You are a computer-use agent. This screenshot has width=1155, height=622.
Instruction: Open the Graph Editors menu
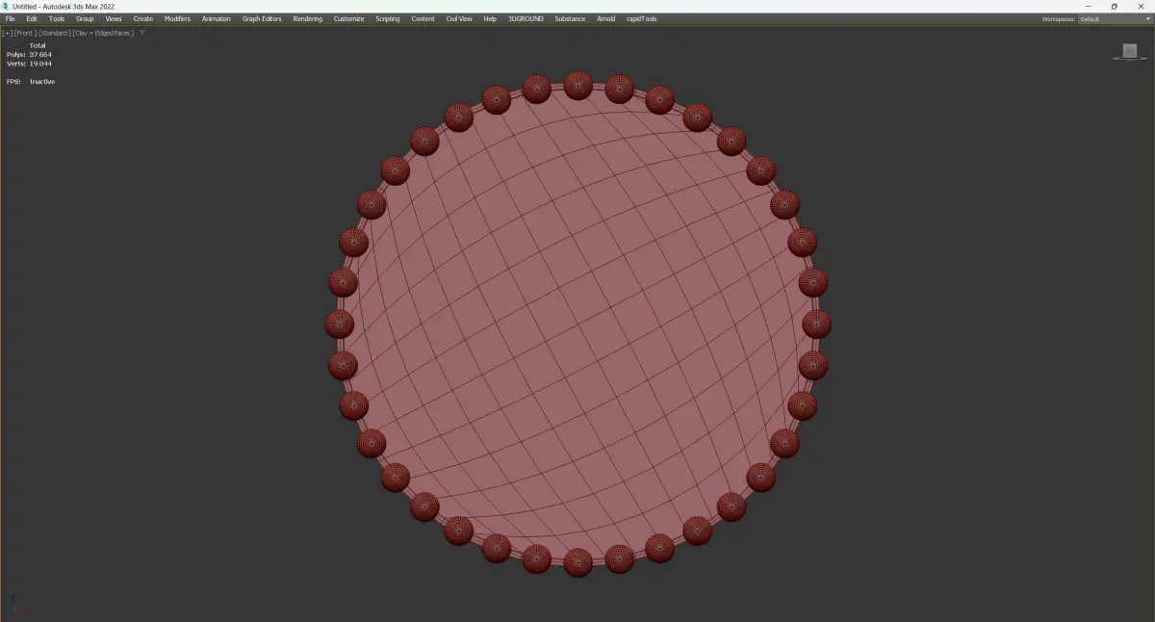262,18
